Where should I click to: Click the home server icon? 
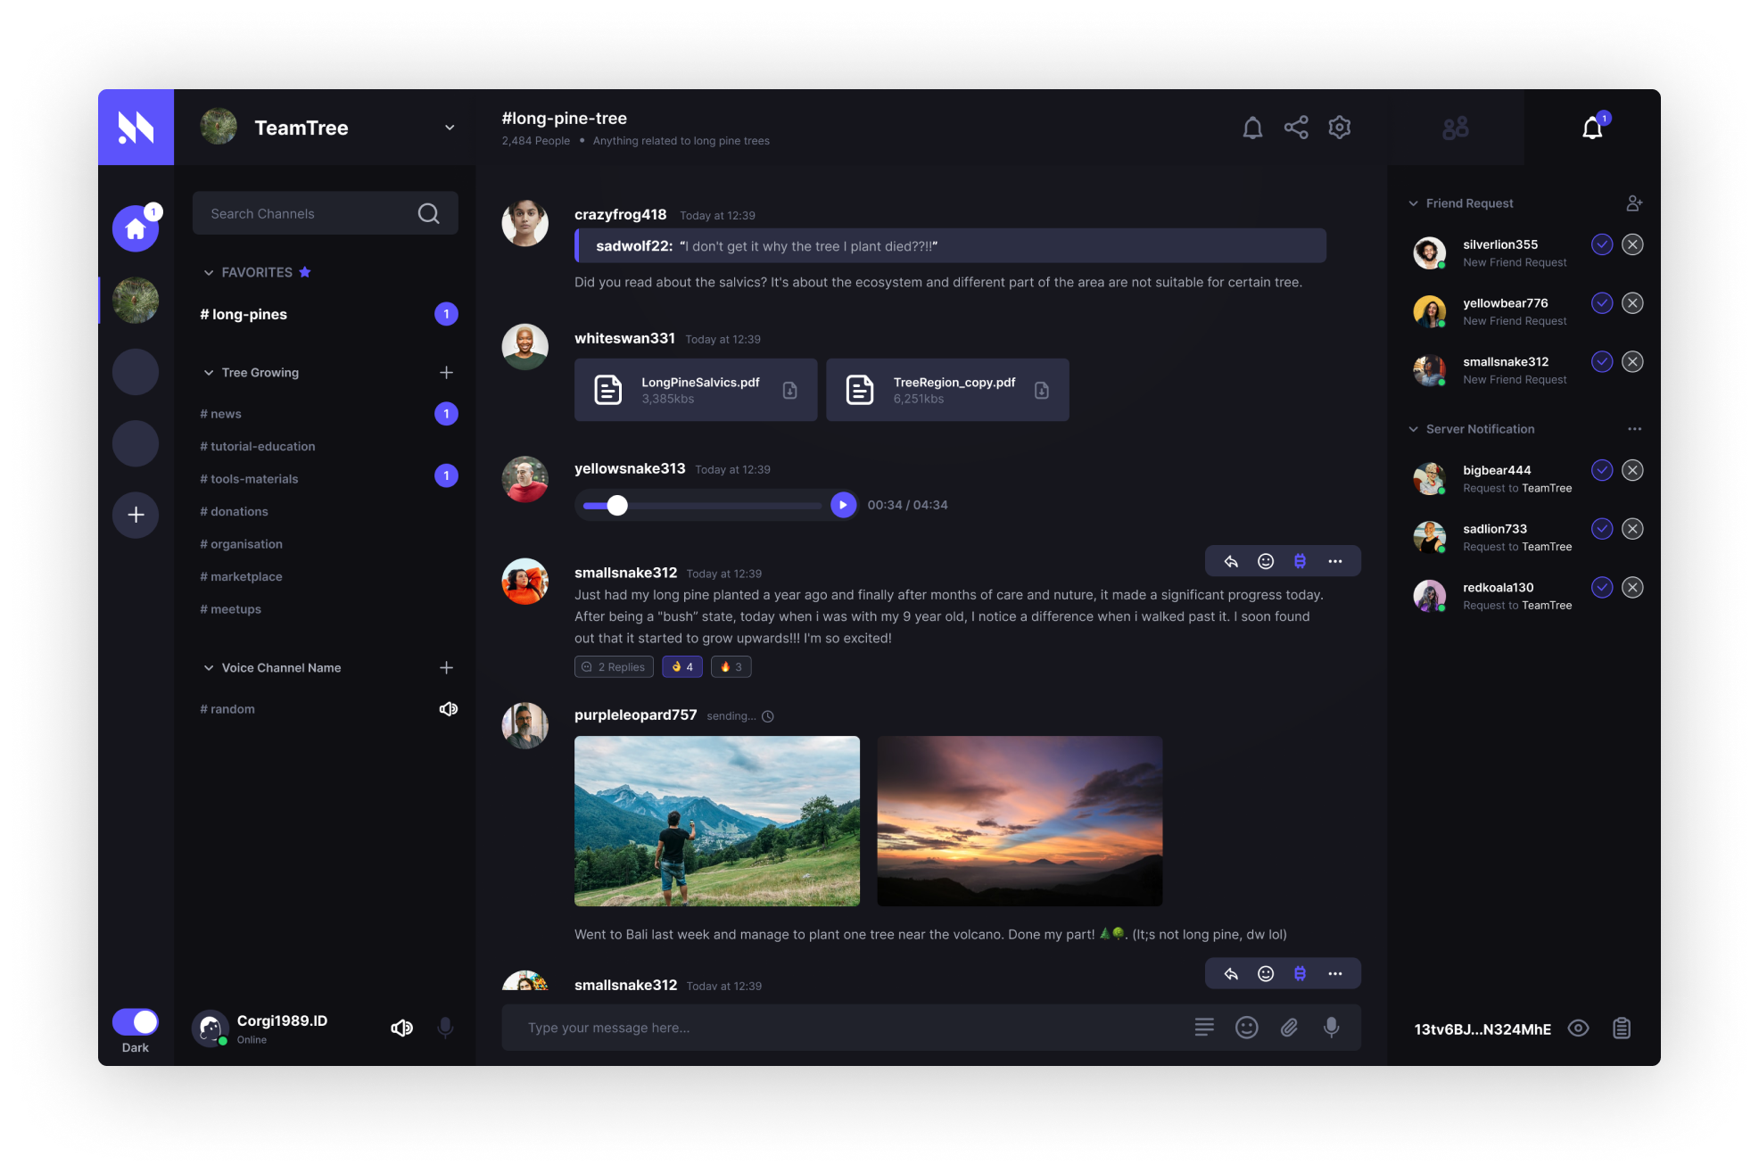pyautogui.click(x=136, y=229)
